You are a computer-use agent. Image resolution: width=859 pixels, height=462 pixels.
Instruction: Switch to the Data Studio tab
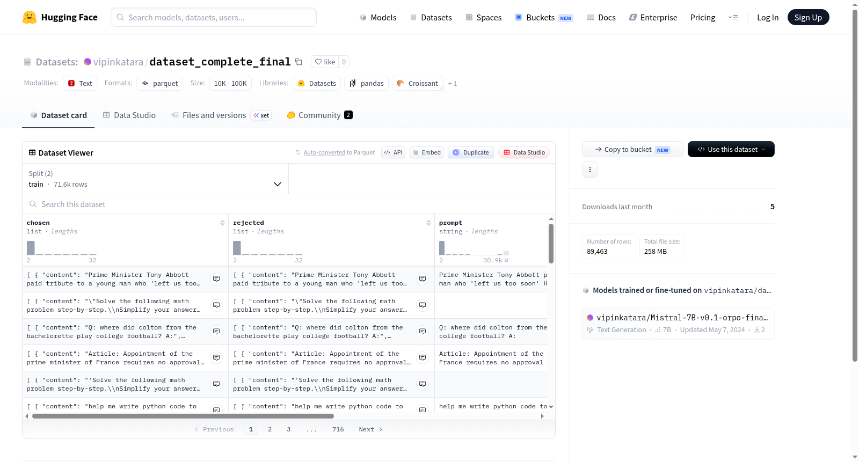(129, 115)
